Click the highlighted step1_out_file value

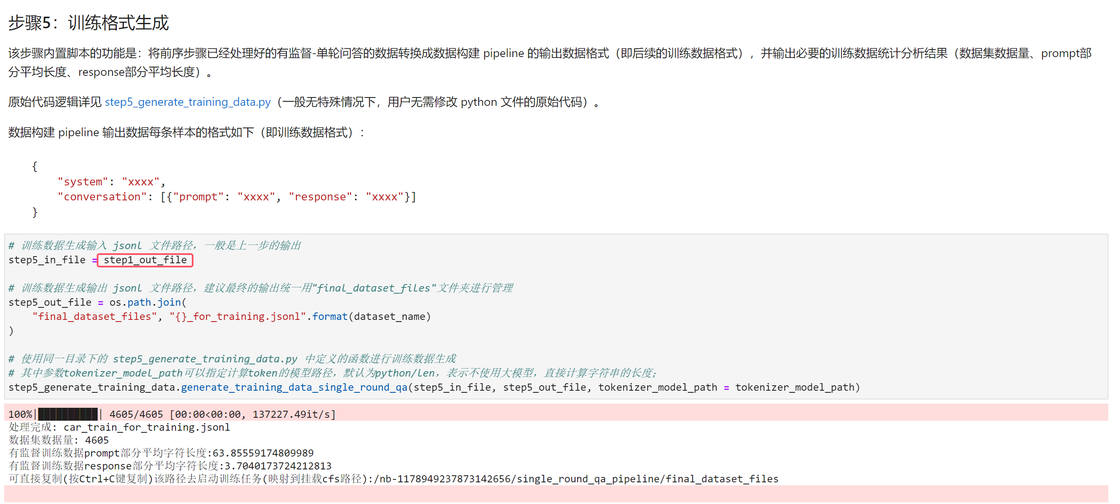145,260
